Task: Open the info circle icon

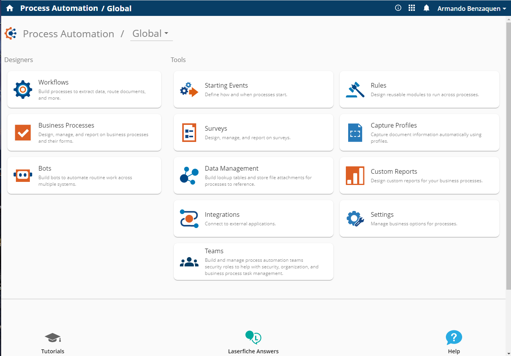Action: coord(398,8)
